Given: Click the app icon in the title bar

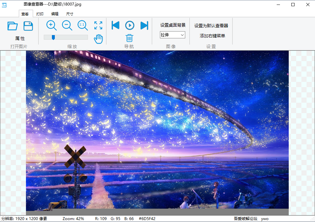Looking at the screenshot, I should pyautogui.click(x=4, y=5).
